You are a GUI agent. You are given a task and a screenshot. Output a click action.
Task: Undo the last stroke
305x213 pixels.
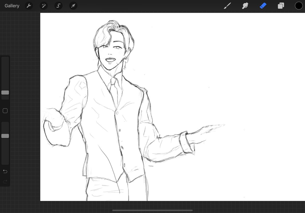tap(5, 172)
